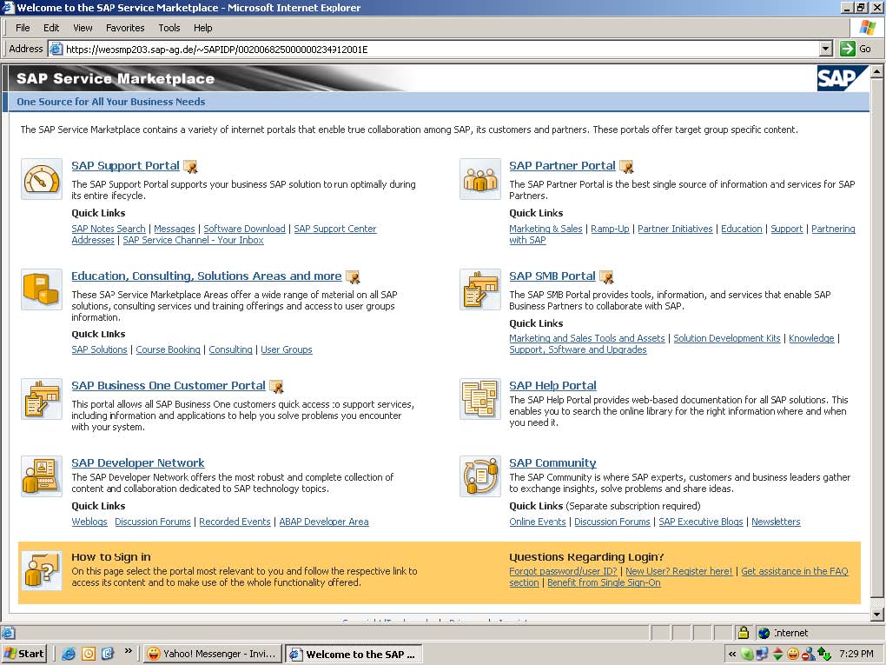Open the Solution Development Kits link
The height and width of the screenshot is (665, 886).
(727, 338)
